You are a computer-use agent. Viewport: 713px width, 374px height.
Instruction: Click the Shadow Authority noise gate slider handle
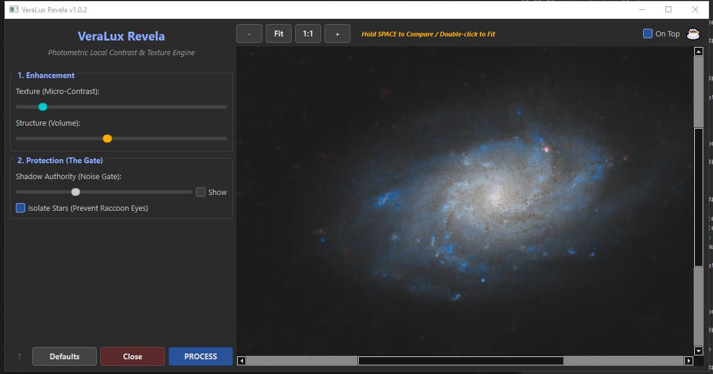click(76, 192)
